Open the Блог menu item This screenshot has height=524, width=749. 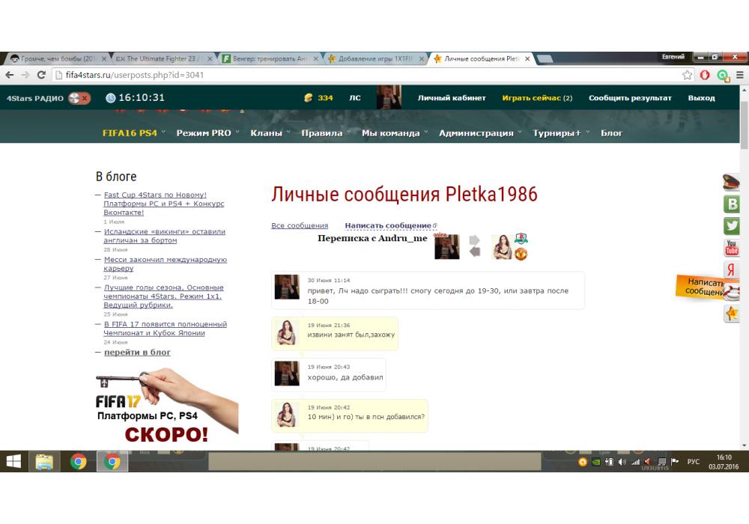pyautogui.click(x=611, y=133)
